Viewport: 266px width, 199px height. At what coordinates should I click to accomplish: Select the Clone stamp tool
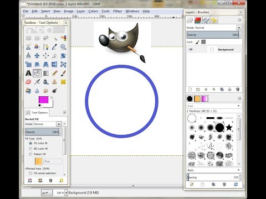coord(55,82)
